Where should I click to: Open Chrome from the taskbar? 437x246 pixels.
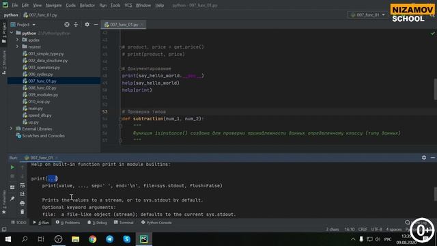93,239
